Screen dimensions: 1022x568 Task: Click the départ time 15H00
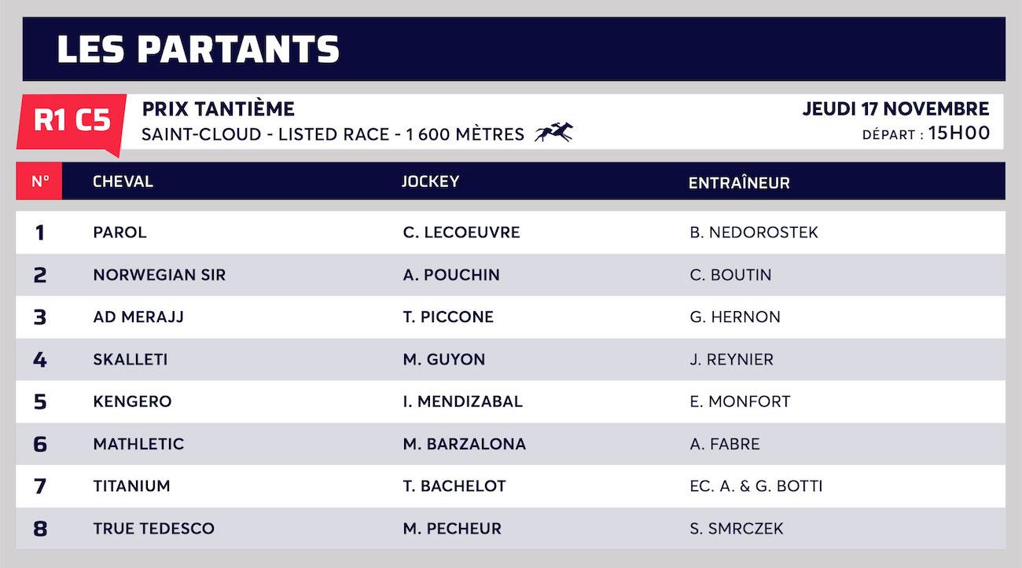[x=959, y=134]
